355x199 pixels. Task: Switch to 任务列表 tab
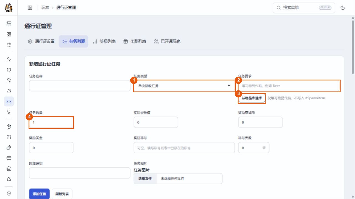(x=73, y=41)
